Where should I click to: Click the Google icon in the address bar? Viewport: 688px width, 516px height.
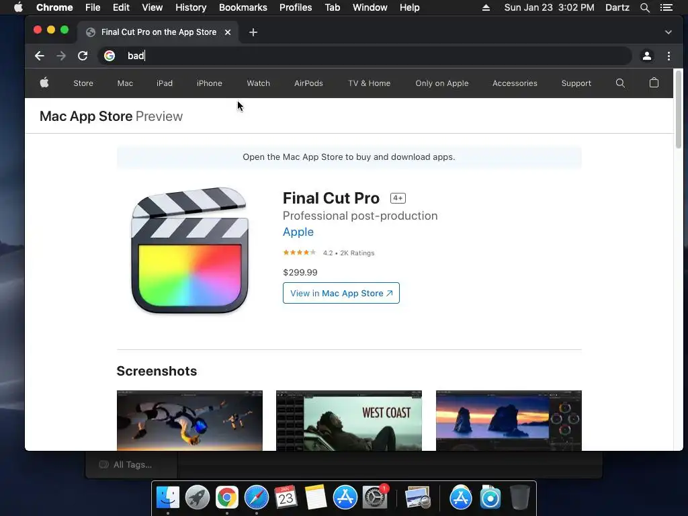tap(110, 56)
